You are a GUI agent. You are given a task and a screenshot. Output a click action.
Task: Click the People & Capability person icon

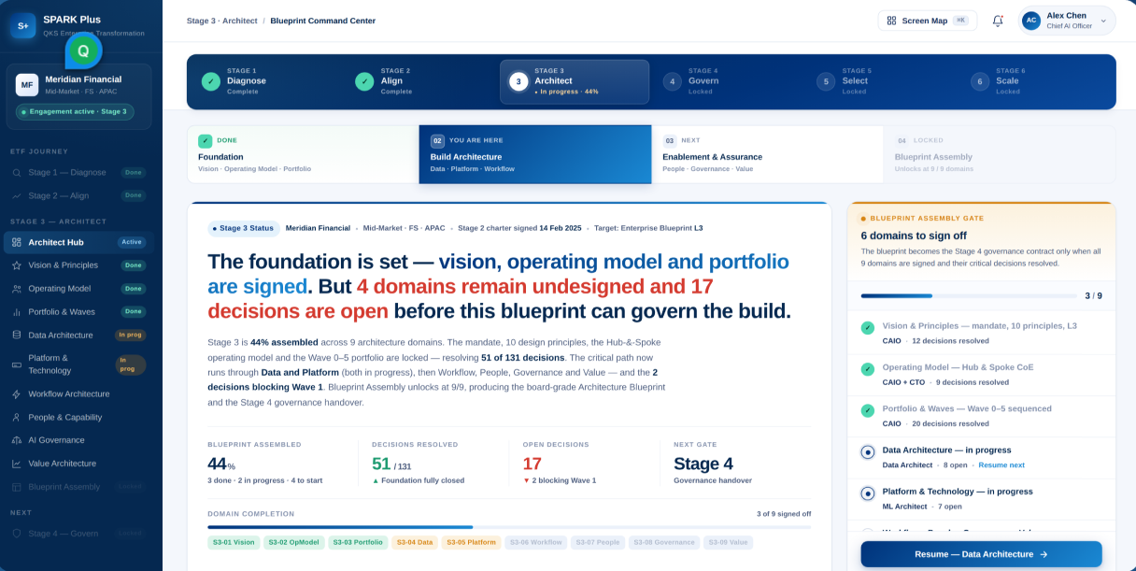point(17,418)
